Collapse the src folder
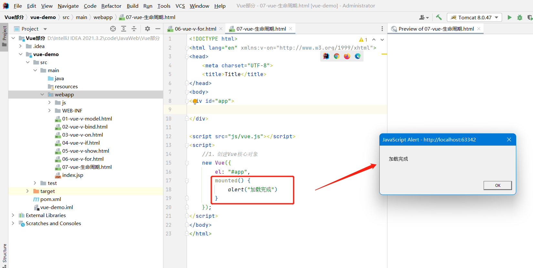This screenshot has height=268, width=533. click(x=28, y=62)
